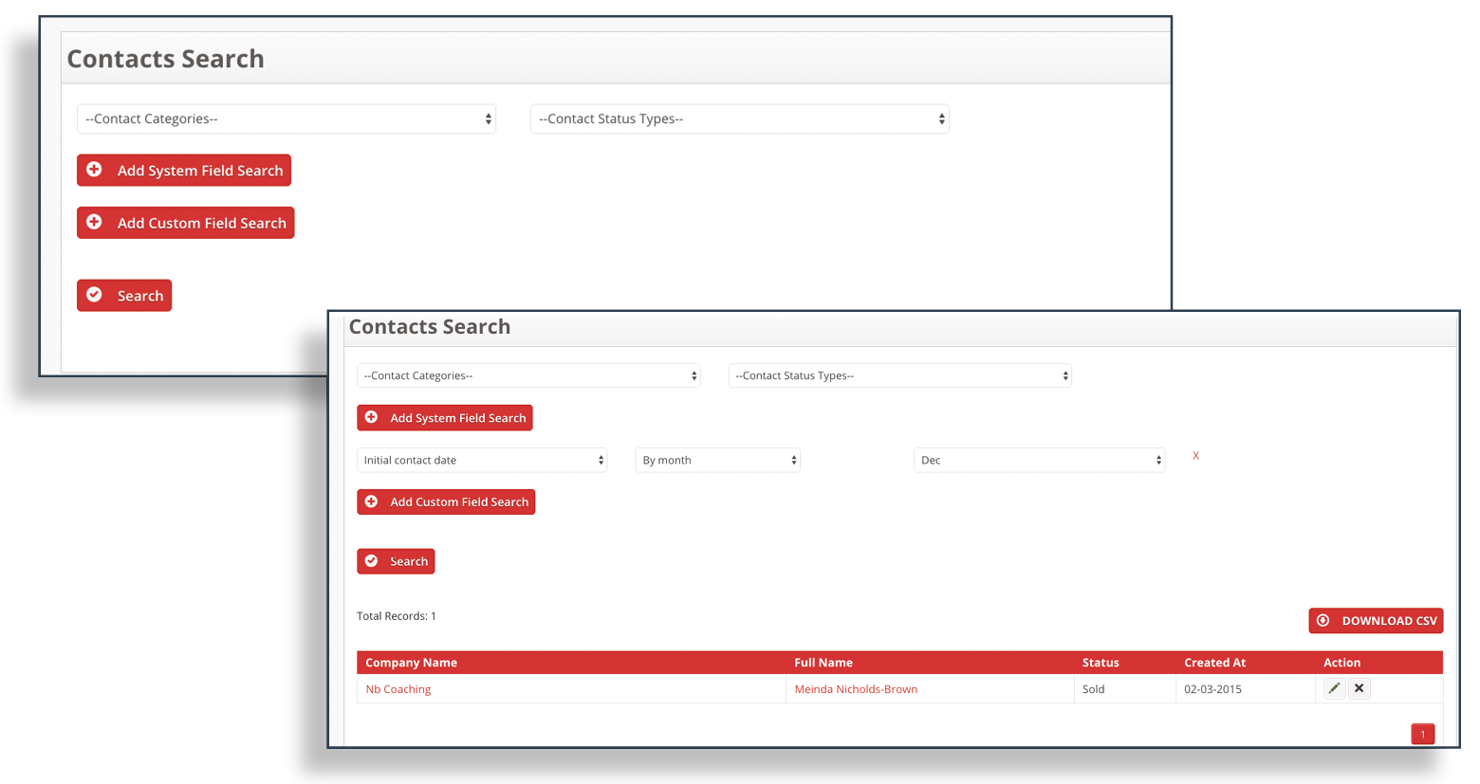Image resolution: width=1480 pixels, height=784 pixels.
Task: Click Search button in back window
Action: pyautogui.click(x=124, y=296)
